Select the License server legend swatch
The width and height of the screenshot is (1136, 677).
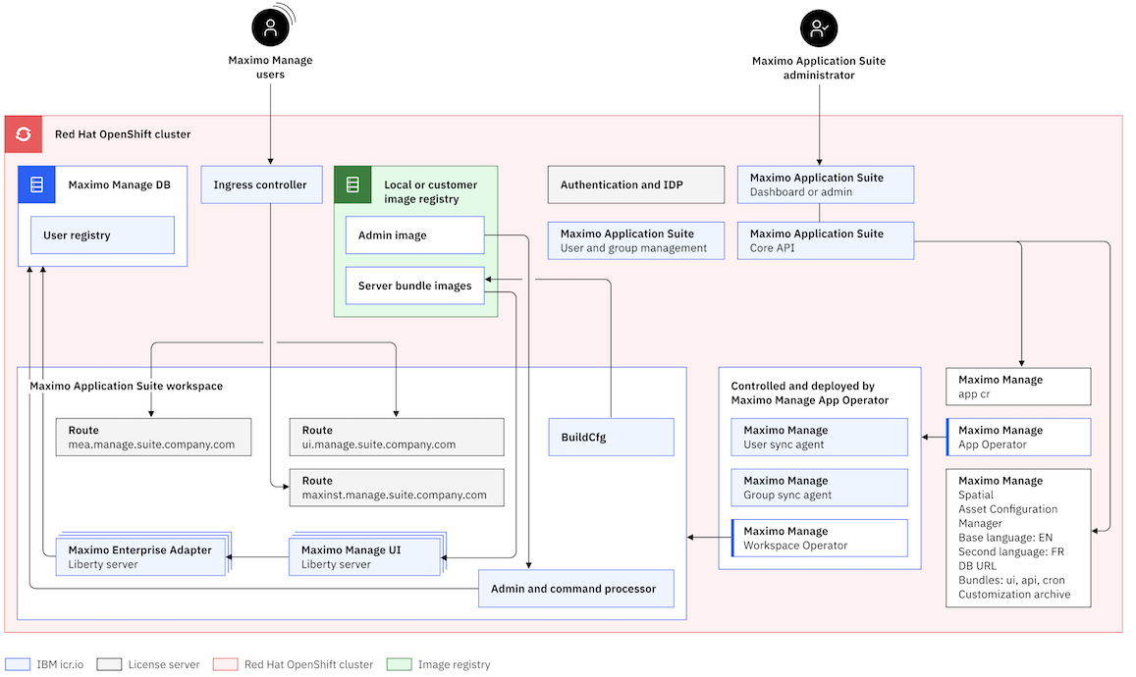[109, 664]
